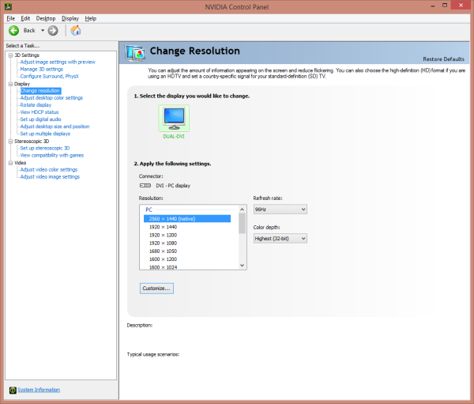Open the Display menu
Image resolution: width=474 pixels, height=404 pixels.
point(70,18)
